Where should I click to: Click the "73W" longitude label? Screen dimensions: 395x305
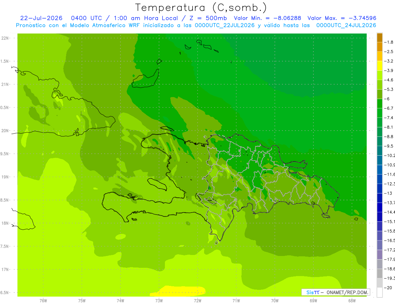pos(159,300)
